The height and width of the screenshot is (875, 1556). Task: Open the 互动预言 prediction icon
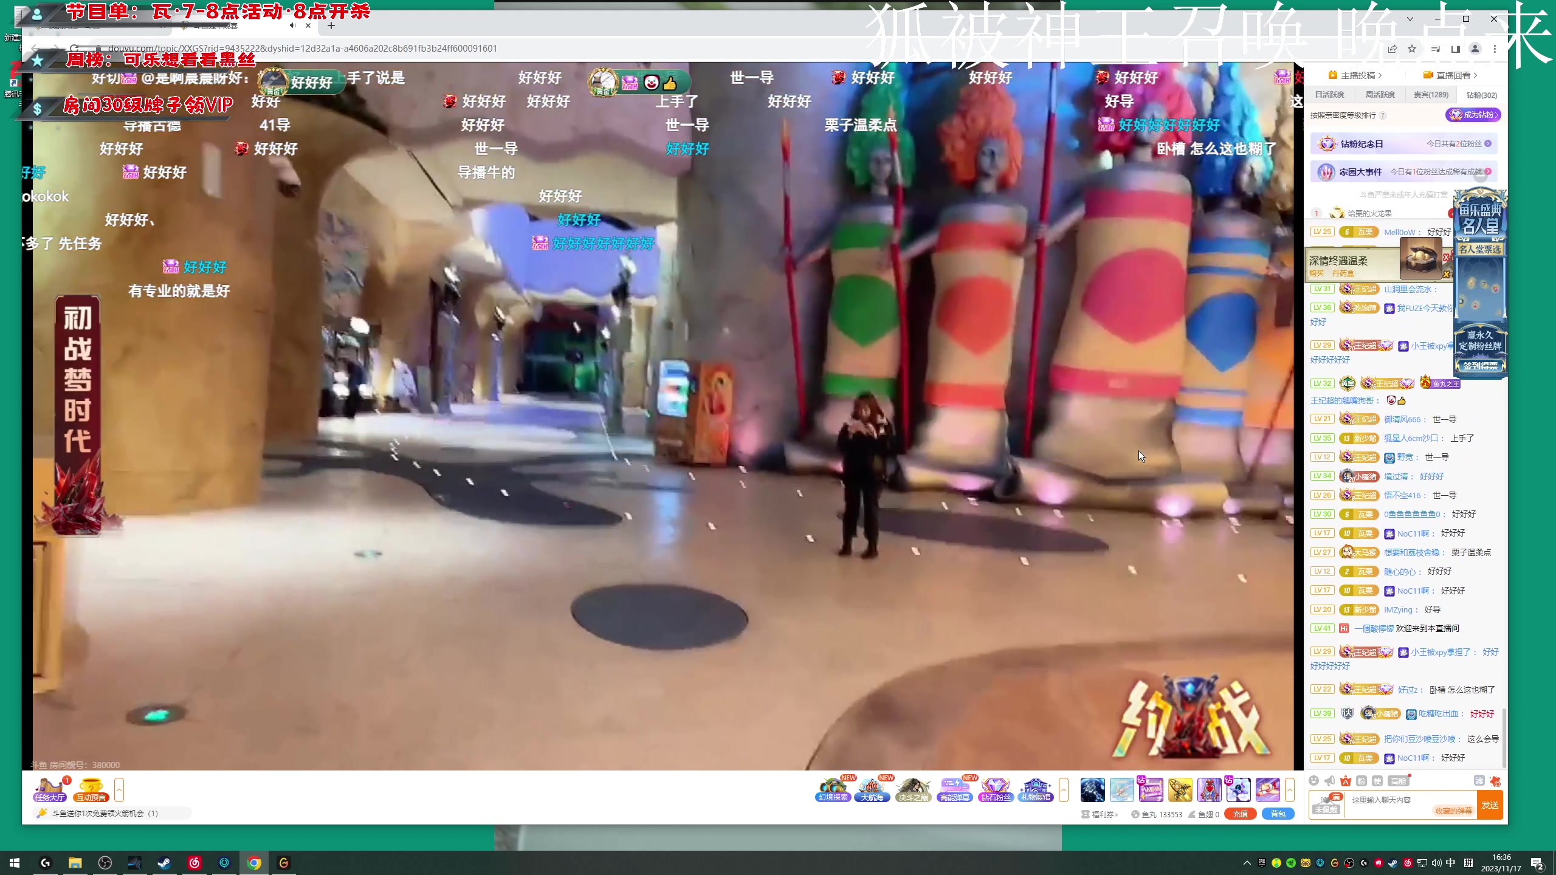[91, 789]
